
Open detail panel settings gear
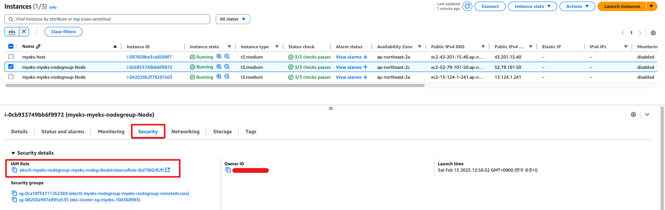633,114
